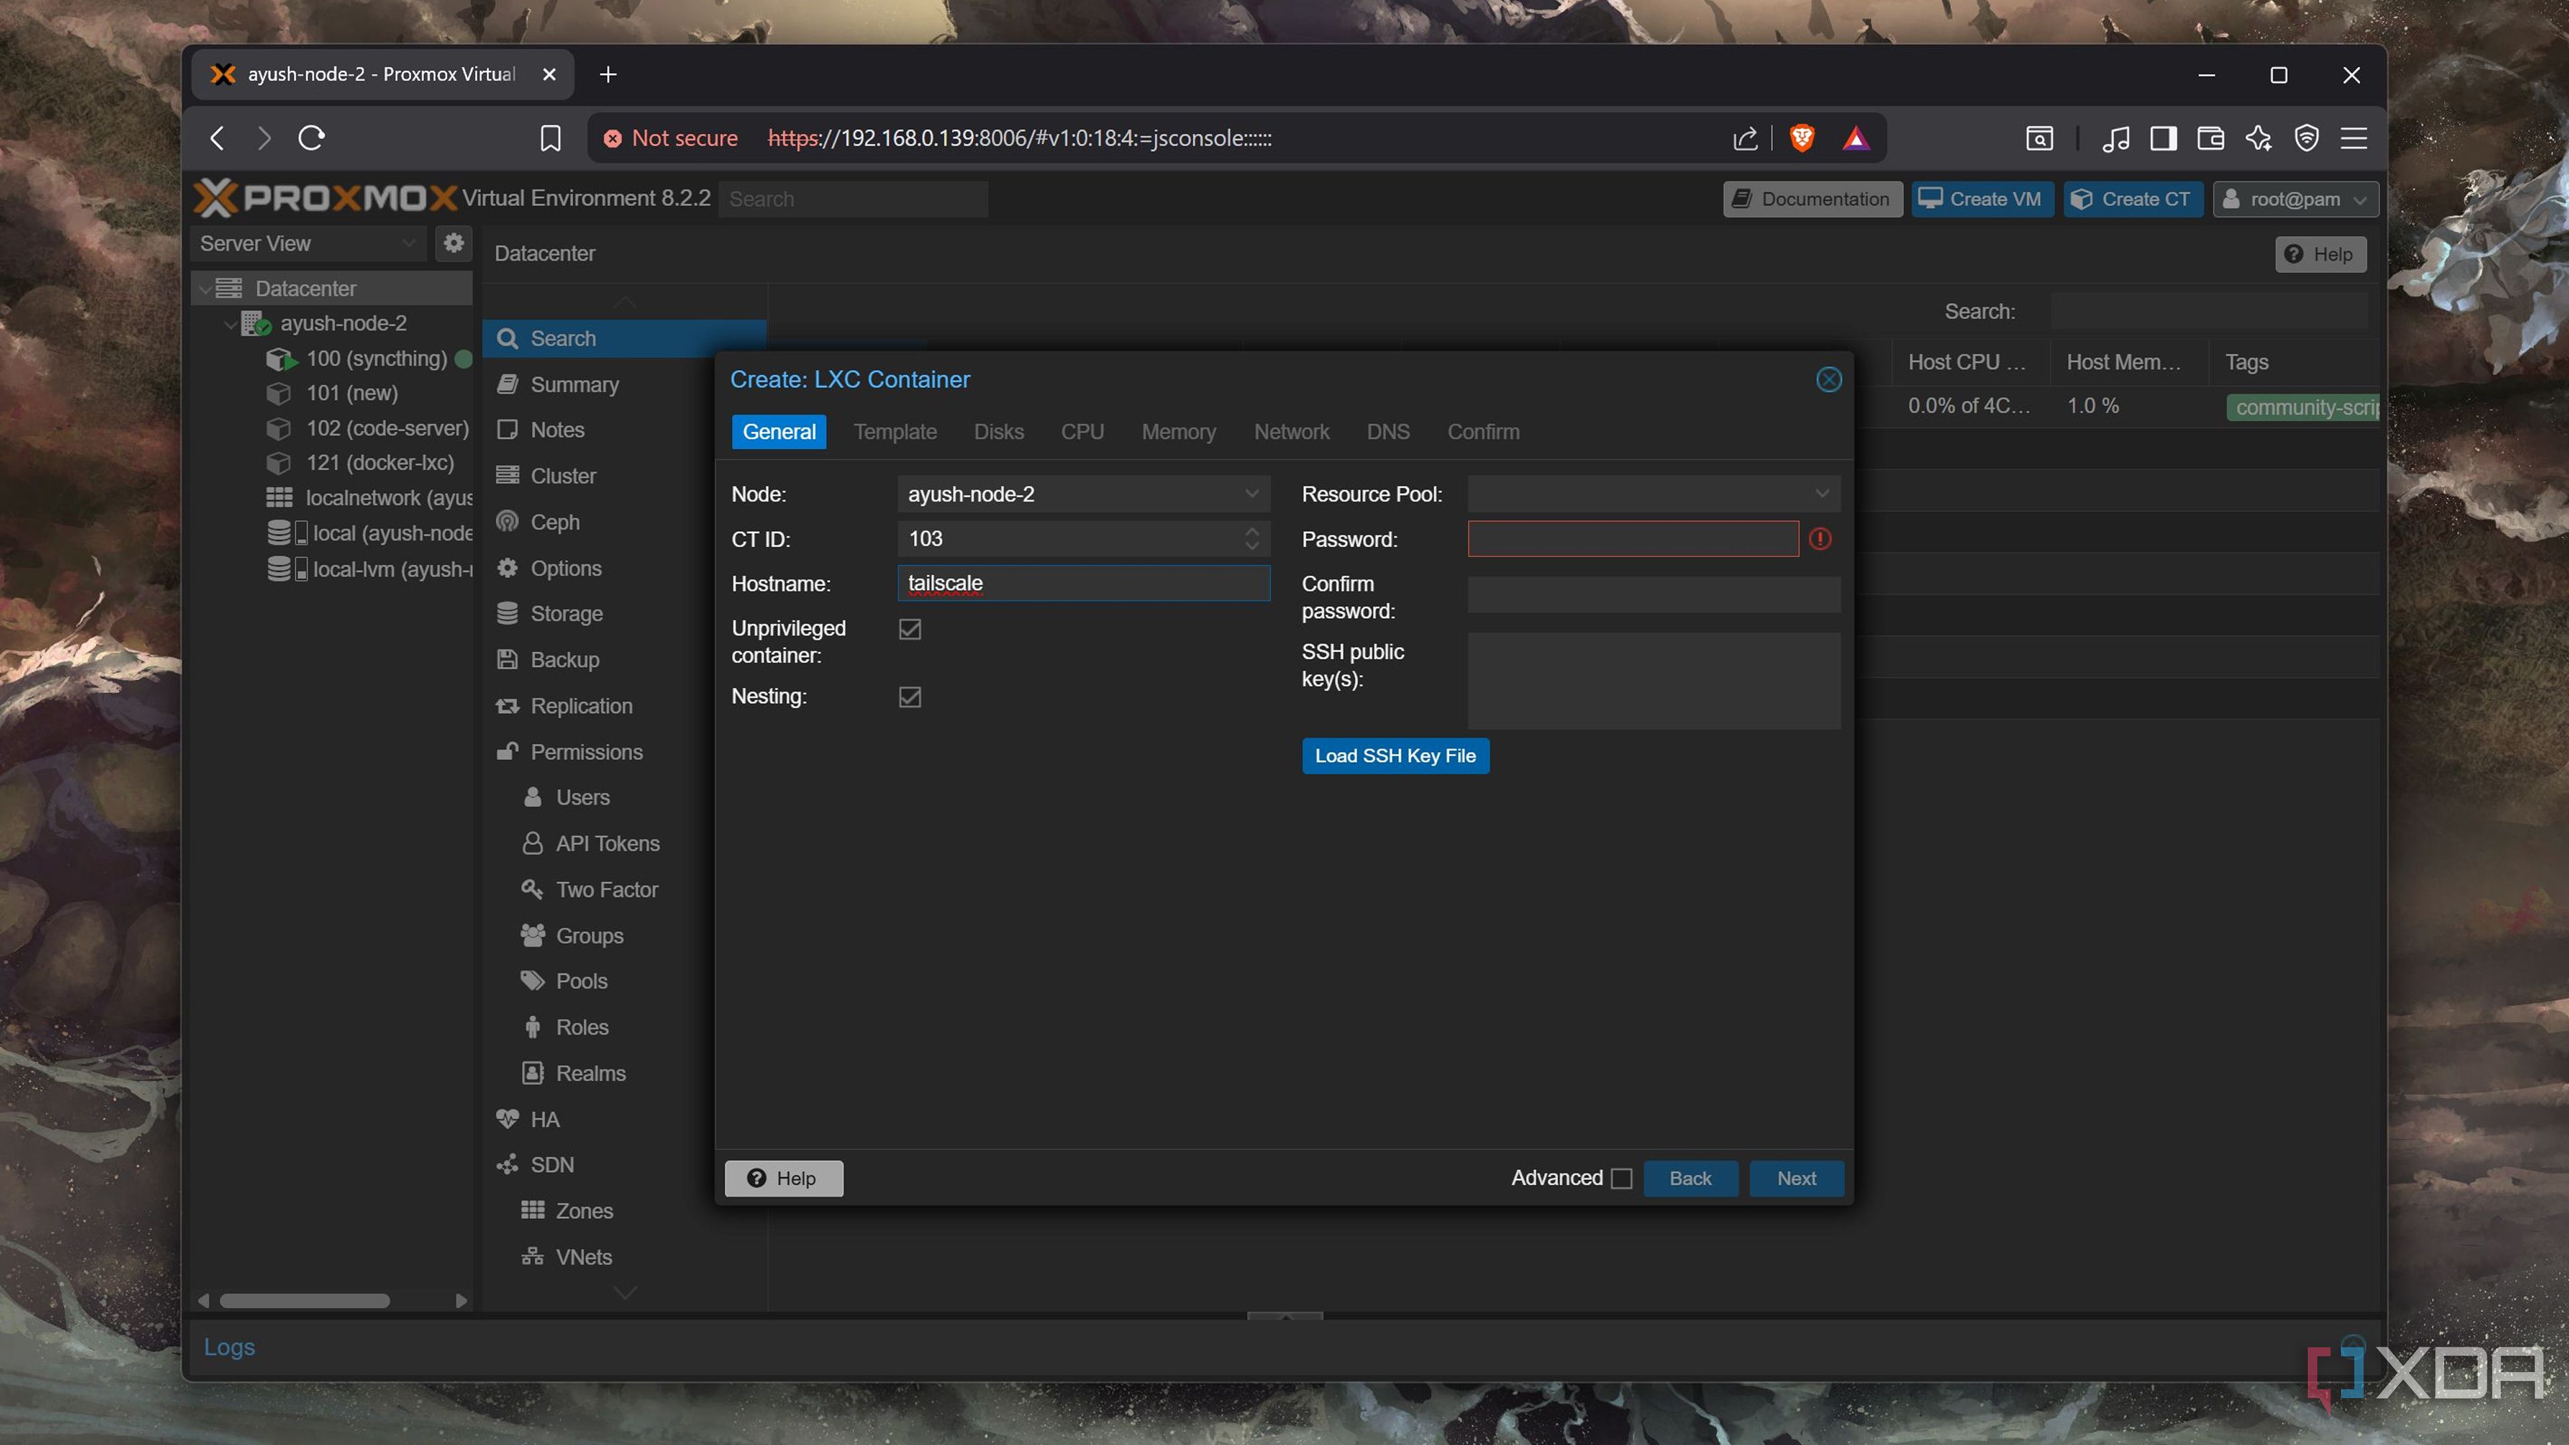Switch to the Template tab
The width and height of the screenshot is (2569, 1445).
(896, 433)
